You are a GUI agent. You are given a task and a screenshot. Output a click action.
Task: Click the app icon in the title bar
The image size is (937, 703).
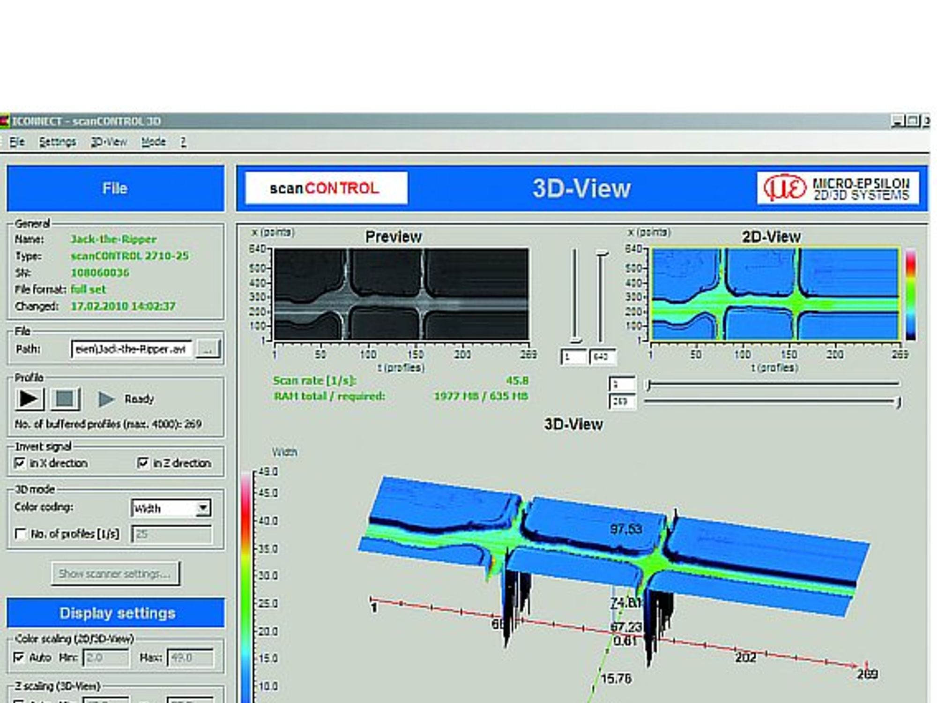(4, 121)
